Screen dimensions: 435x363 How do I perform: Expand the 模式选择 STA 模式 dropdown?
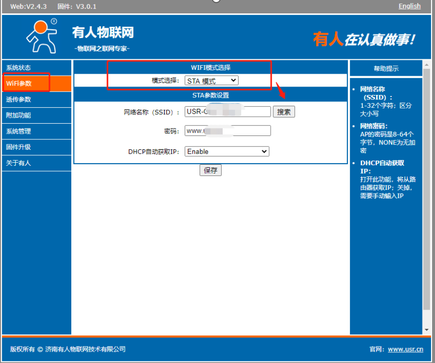click(x=211, y=81)
